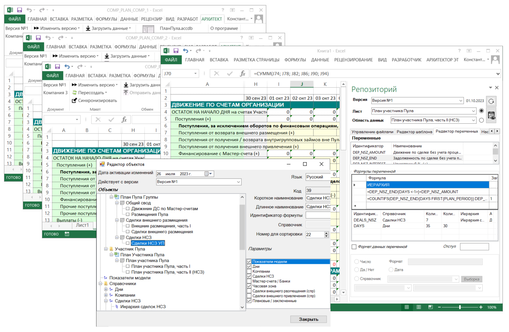The height and width of the screenshot is (332, 509).
Task: Click the Выборка button in the Репозиторий panel
Action: coord(472,279)
